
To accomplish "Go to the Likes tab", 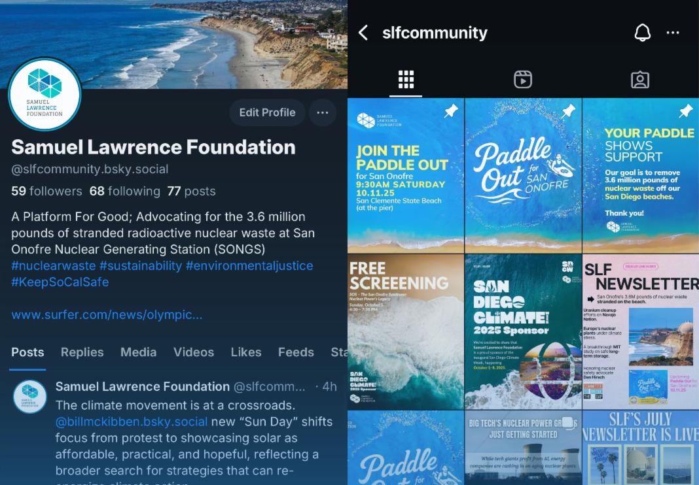I will (x=246, y=352).
